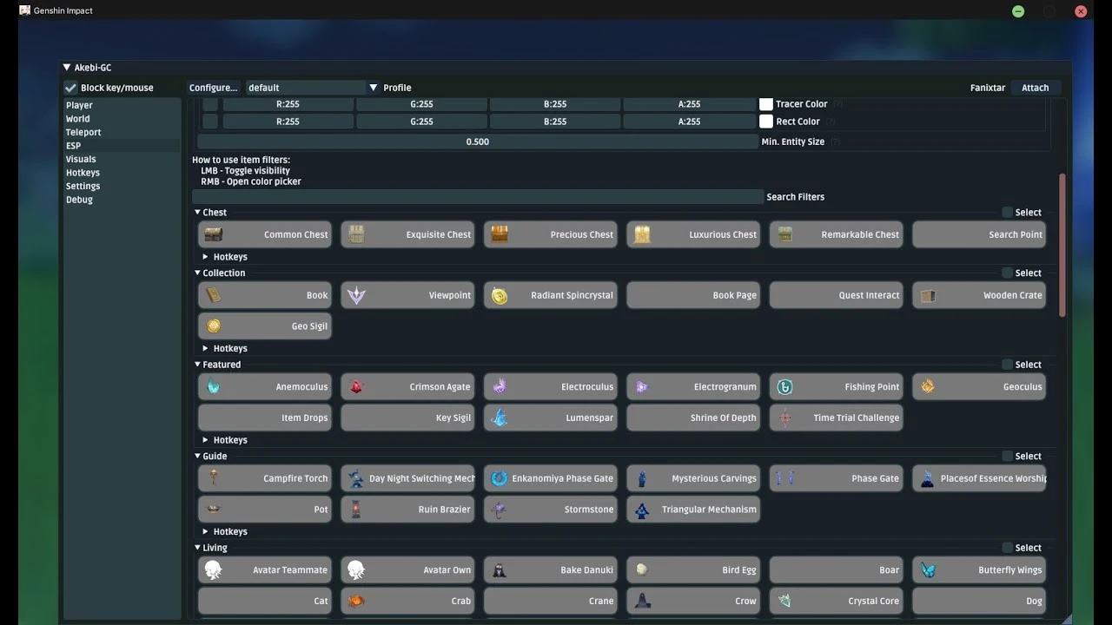The image size is (1112, 625).
Task: Open the Visuals sidebar tab
Action: [122, 159]
